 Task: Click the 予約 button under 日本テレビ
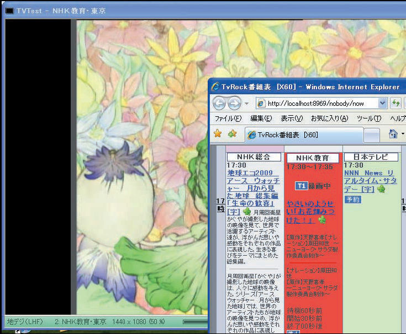click(x=352, y=200)
